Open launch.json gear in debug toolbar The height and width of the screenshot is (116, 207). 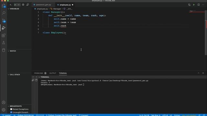[23, 5]
